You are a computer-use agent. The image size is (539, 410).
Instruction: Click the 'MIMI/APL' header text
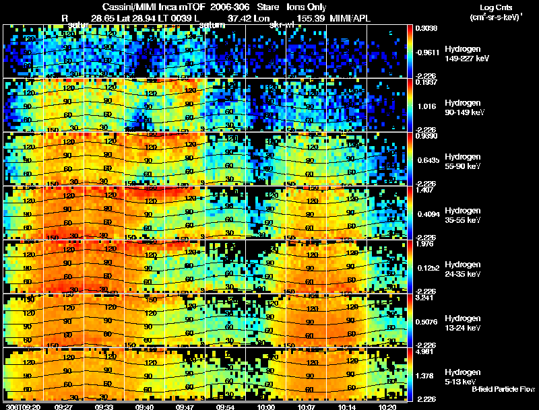[x=350, y=18]
